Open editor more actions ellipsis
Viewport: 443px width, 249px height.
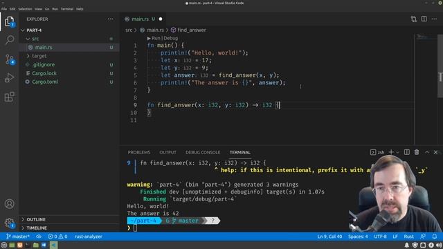(x=434, y=19)
